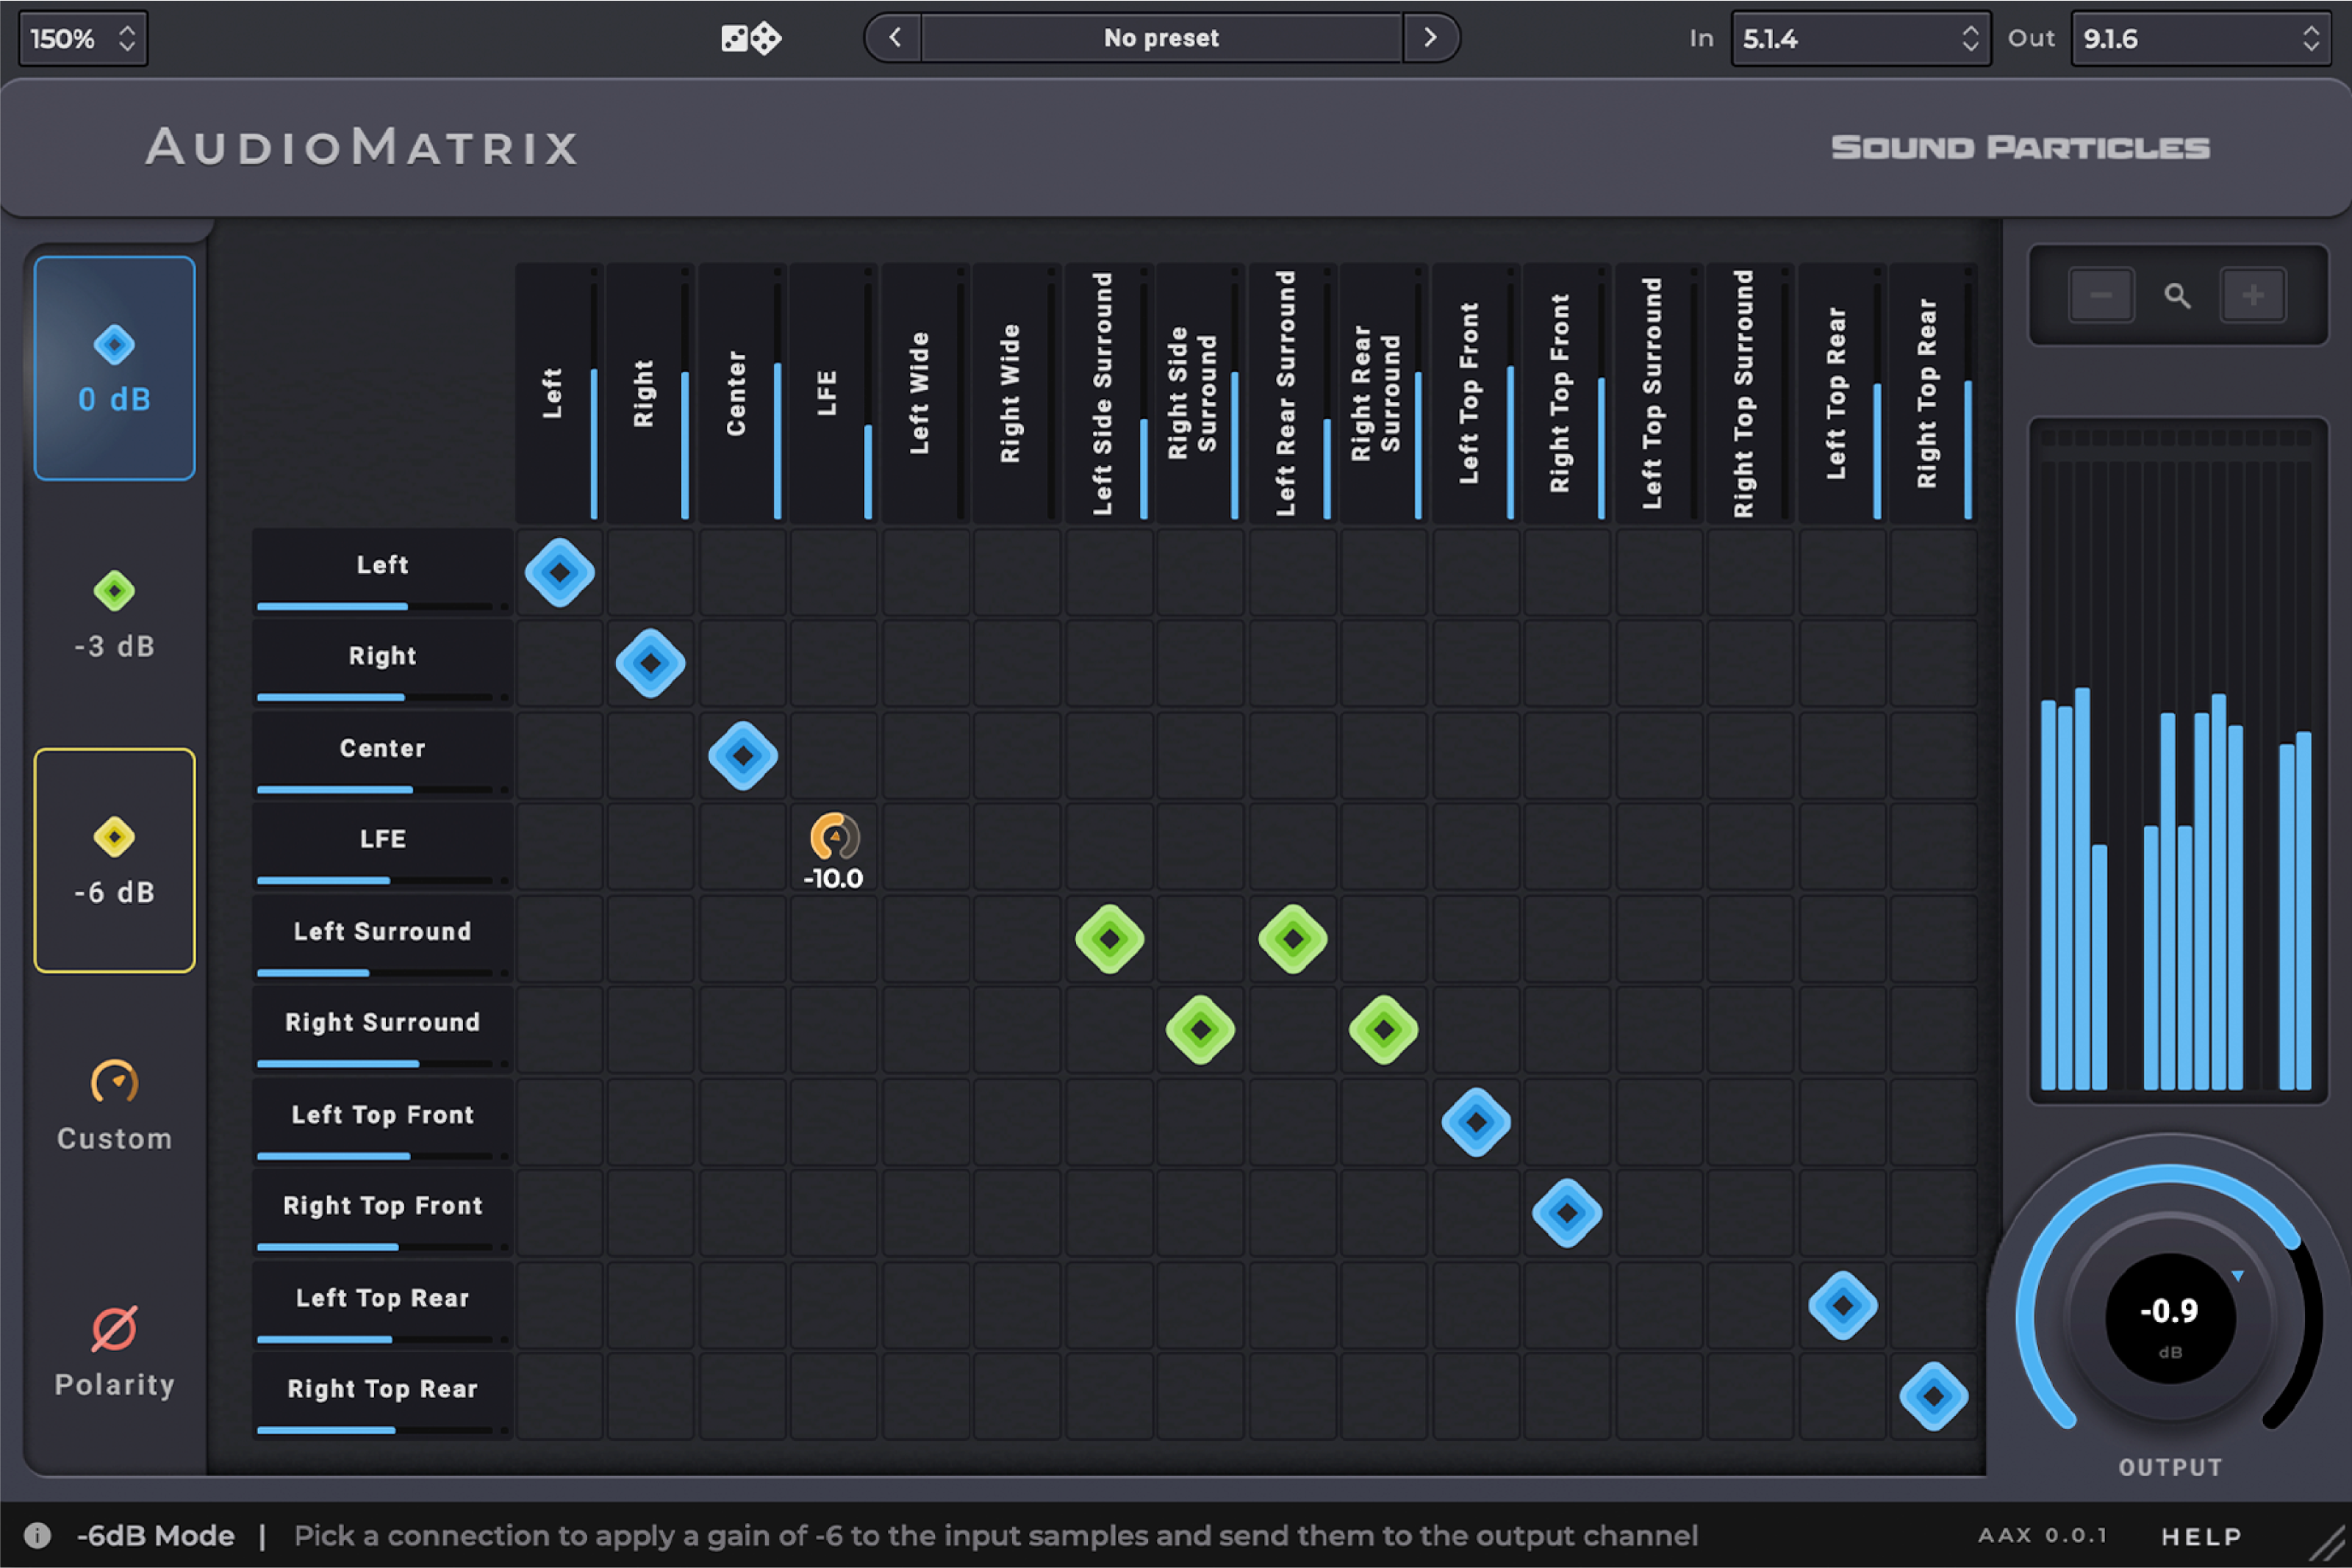Image resolution: width=2352 pixels, height=1568 pixels.
Task: Click the info icon in status bar
Action: 38,1535
